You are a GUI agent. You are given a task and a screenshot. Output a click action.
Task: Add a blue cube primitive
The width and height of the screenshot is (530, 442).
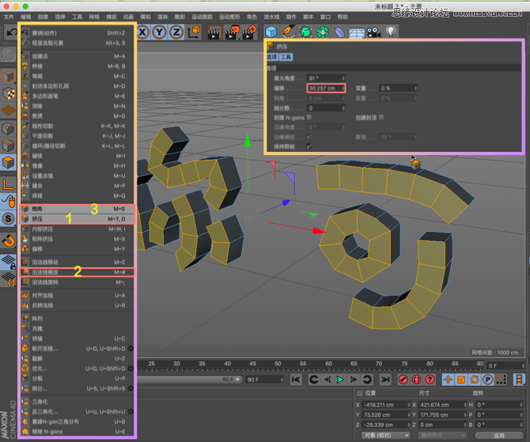pyautogui.click(x=271, y=32)
